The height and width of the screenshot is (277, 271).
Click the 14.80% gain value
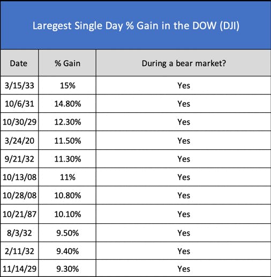coord(67,104)
